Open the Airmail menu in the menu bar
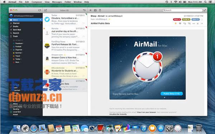Screen dimensions: 215x134 [x=12, y=2]
